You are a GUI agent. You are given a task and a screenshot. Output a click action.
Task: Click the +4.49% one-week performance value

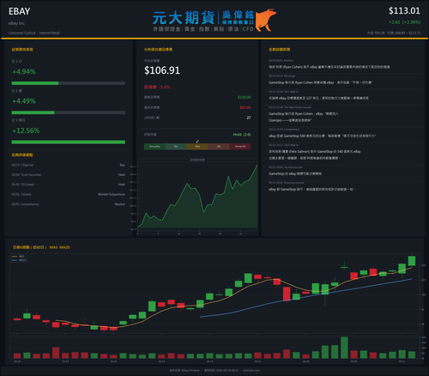click(x=24, y=101)
